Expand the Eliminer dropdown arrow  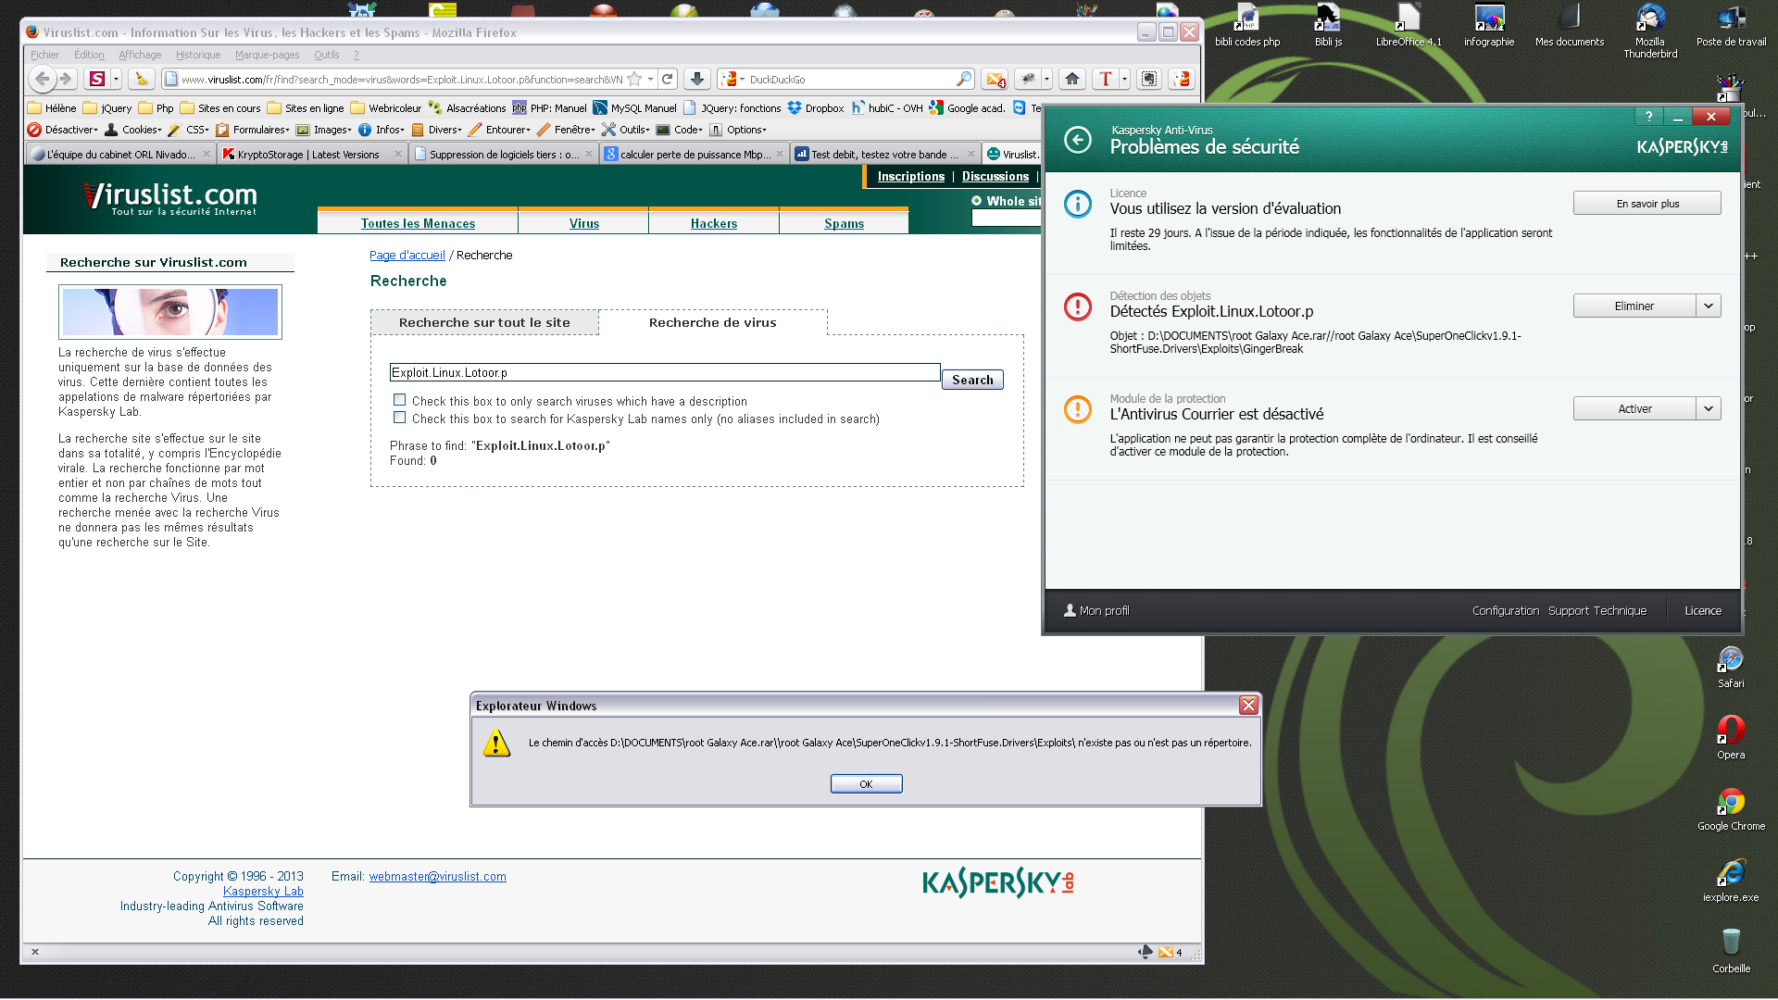click(x=1709, y=306)
